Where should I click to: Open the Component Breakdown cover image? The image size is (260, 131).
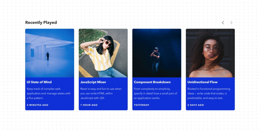point(157,53)
